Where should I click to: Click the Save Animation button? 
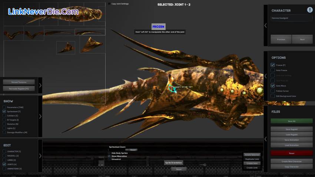[292, 140]
